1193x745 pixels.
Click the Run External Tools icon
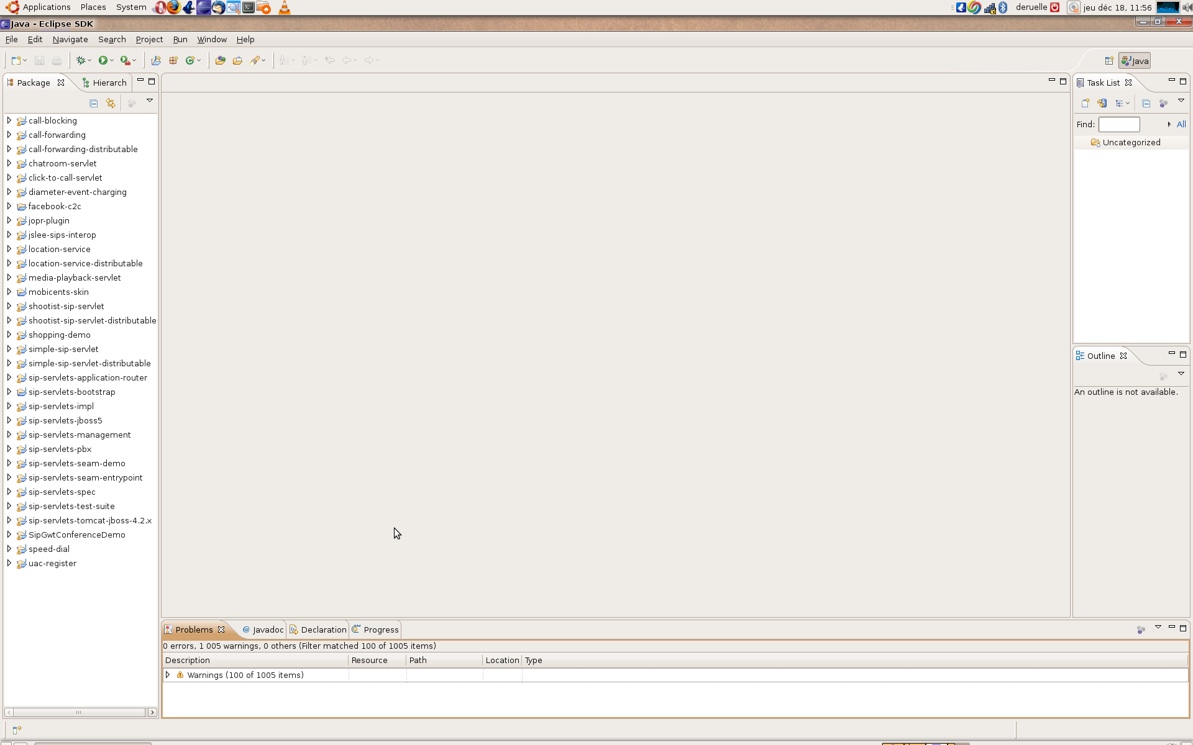[125, 60]
